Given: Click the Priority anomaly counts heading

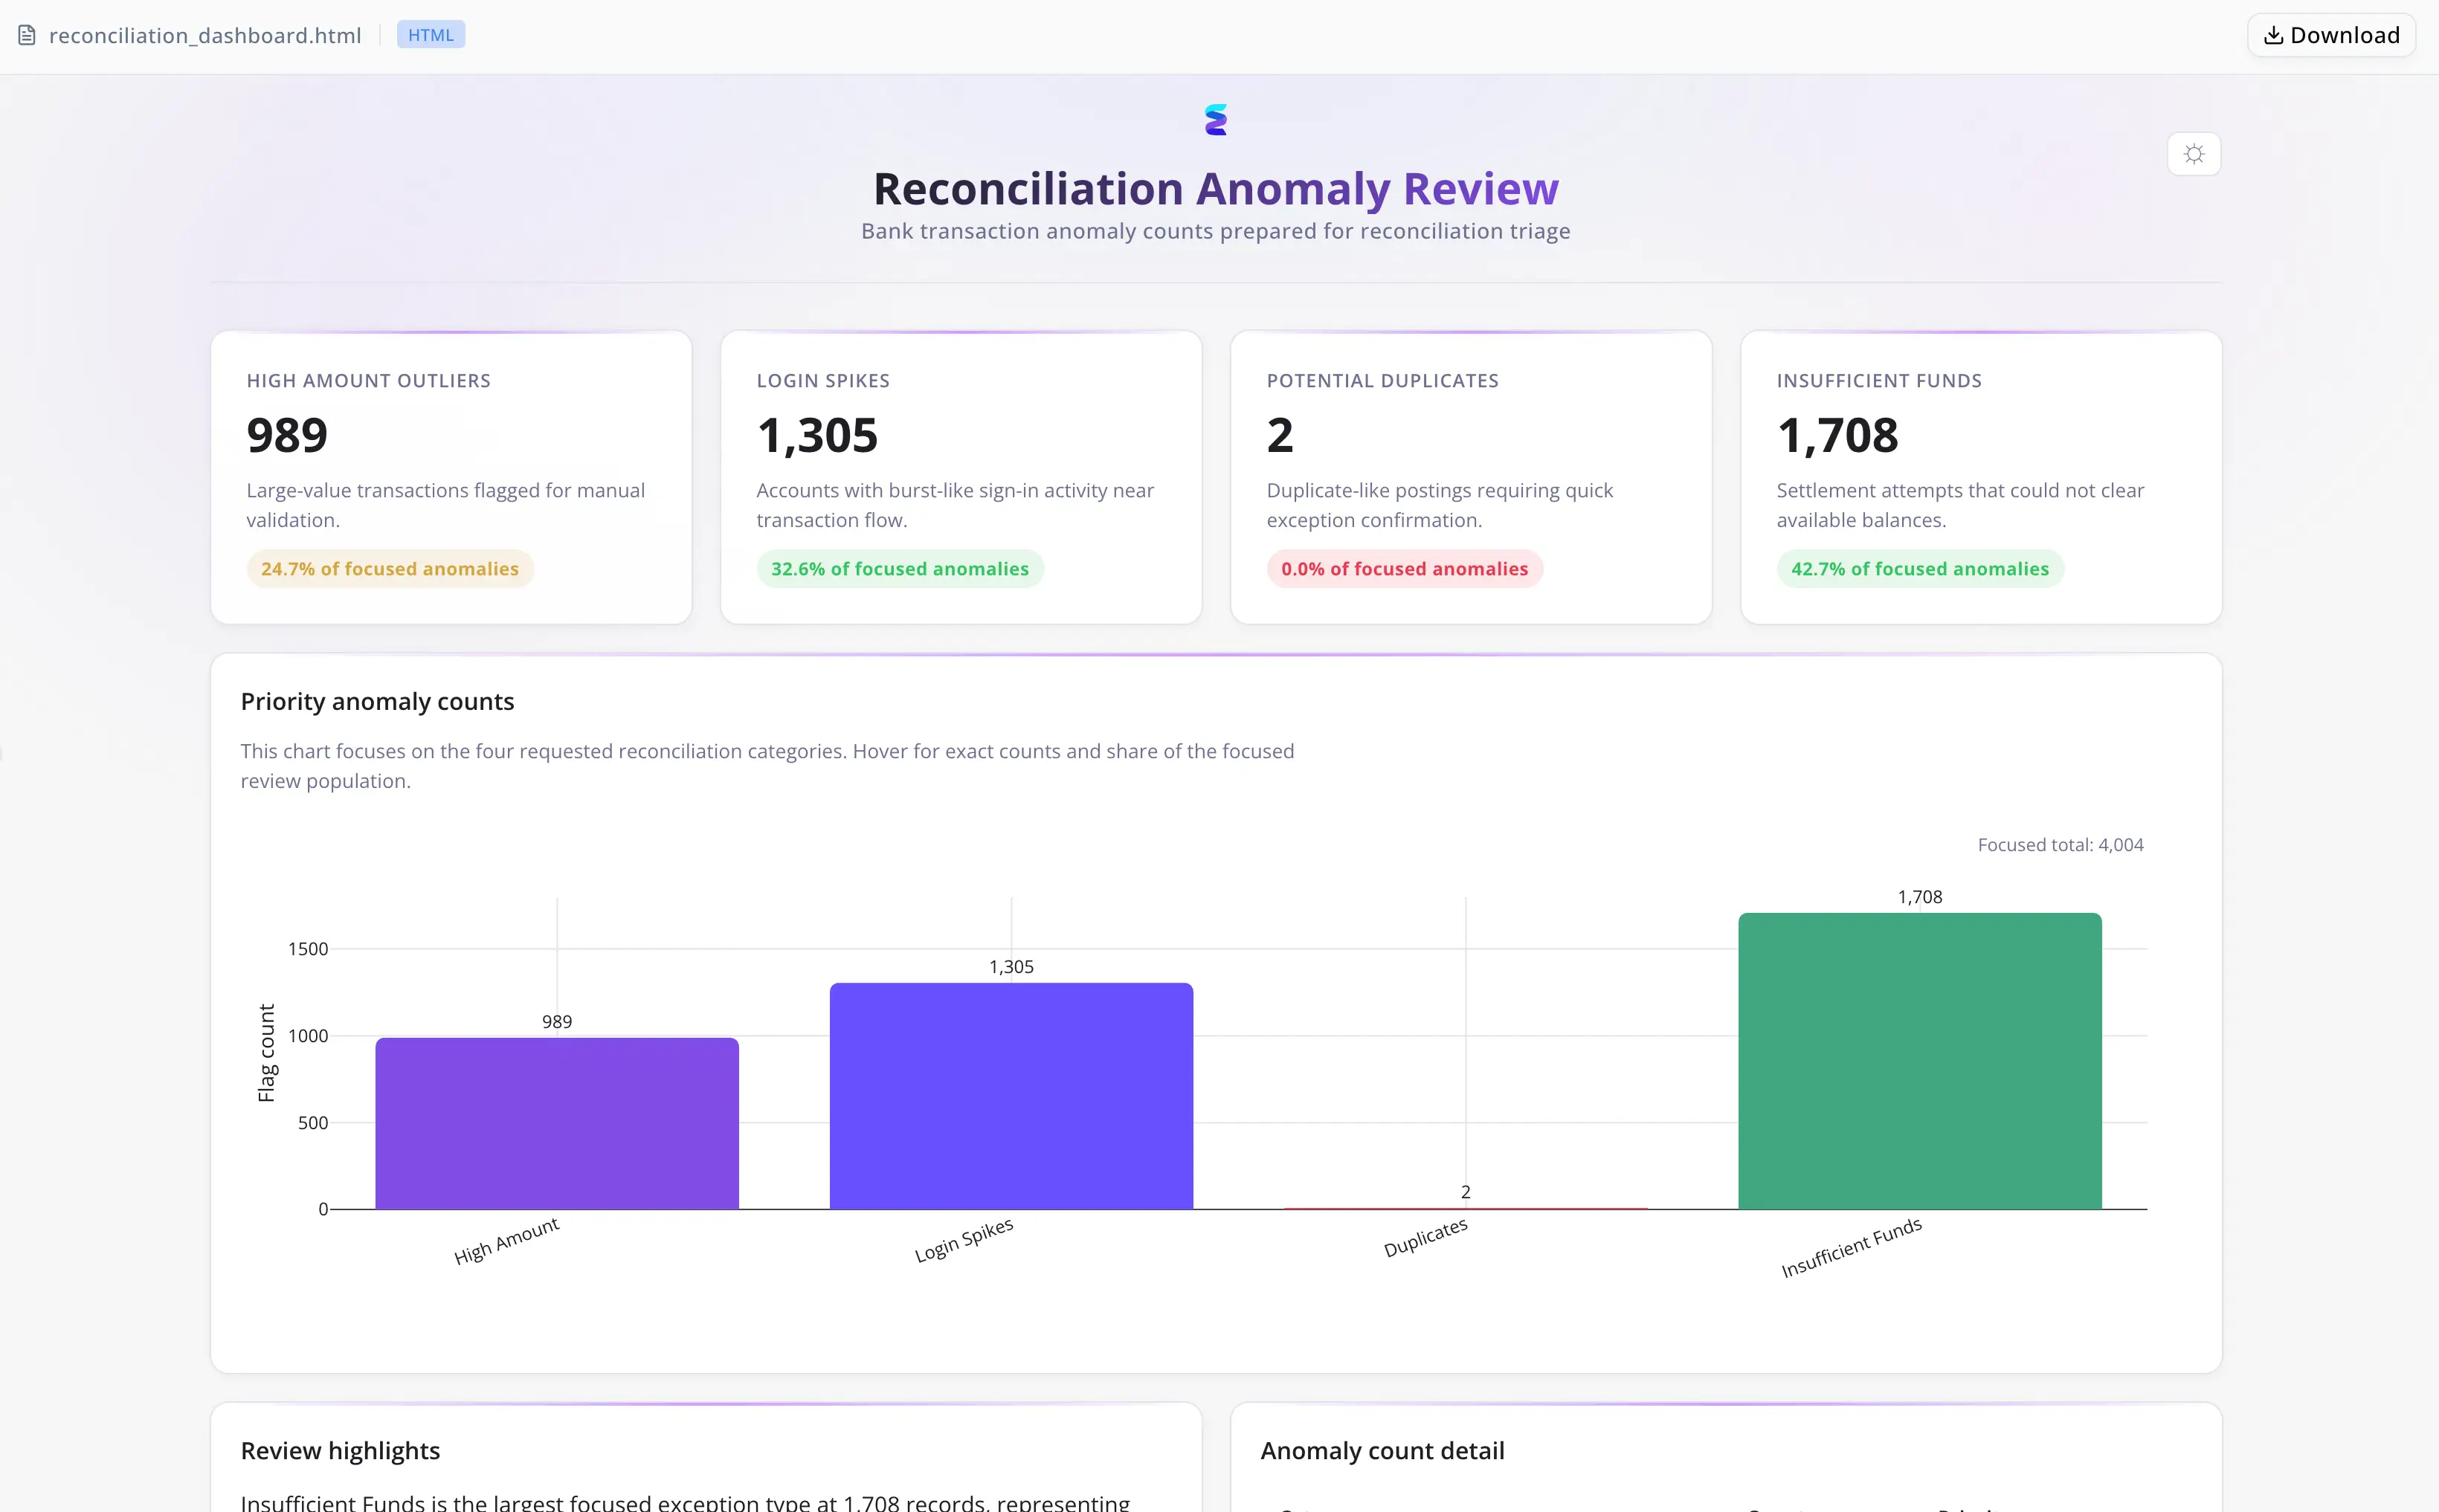Looking at the screenshot, I should (378, 702).
